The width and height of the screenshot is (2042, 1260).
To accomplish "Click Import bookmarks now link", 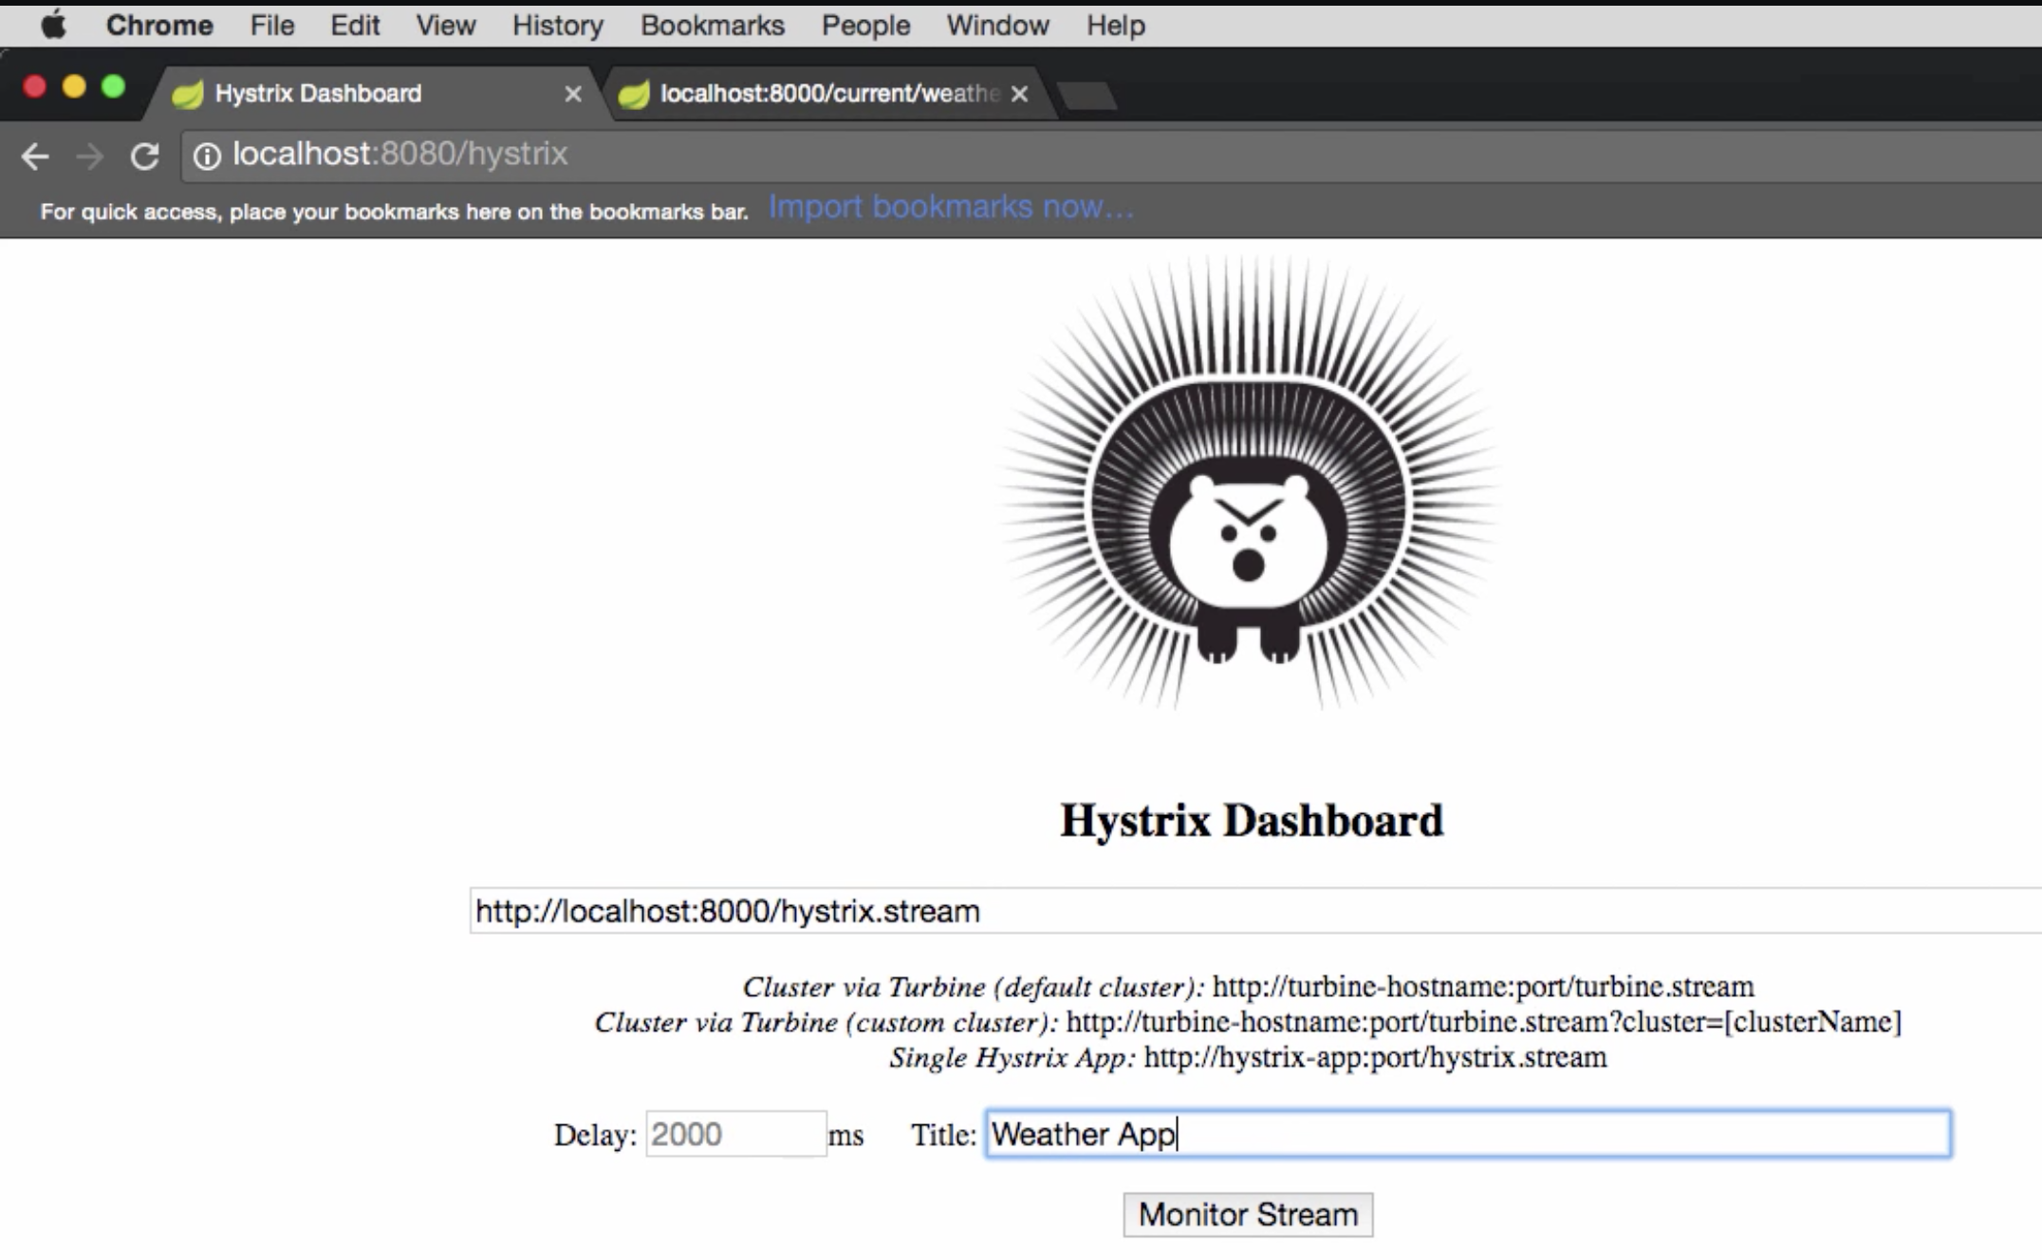I will [950, 207].
